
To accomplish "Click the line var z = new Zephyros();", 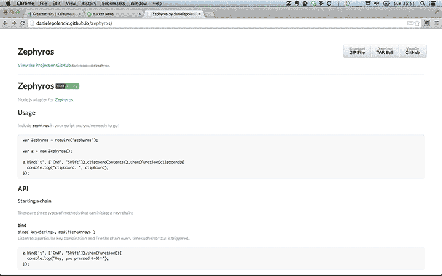I will [47, 151].
